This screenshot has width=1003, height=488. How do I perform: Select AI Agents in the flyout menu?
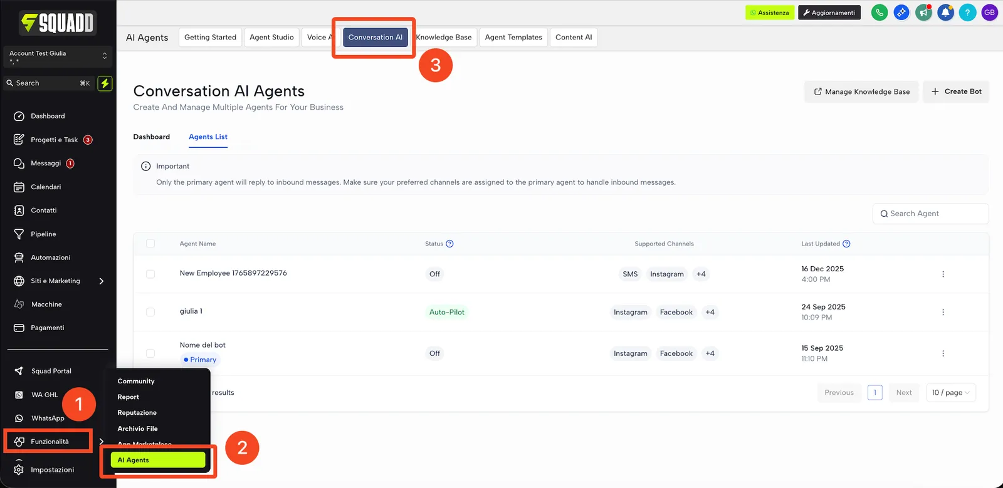[158, 460]
